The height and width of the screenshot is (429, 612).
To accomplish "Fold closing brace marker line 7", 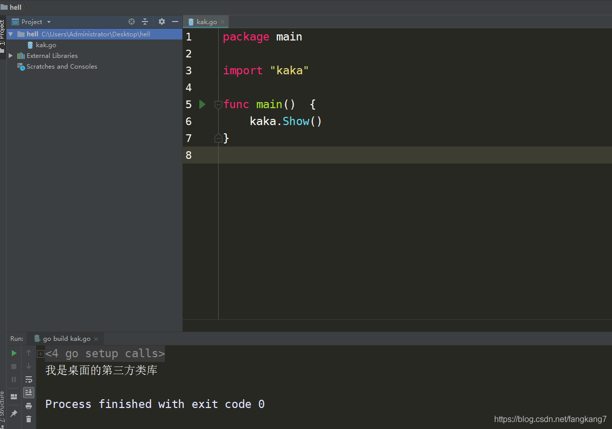I will point(218,138).
